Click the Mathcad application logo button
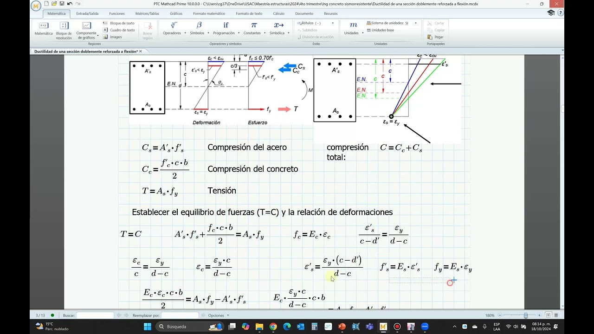 point(36,6)
